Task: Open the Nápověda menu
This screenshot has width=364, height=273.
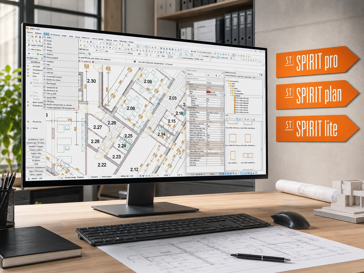Action: coord(123,41)
